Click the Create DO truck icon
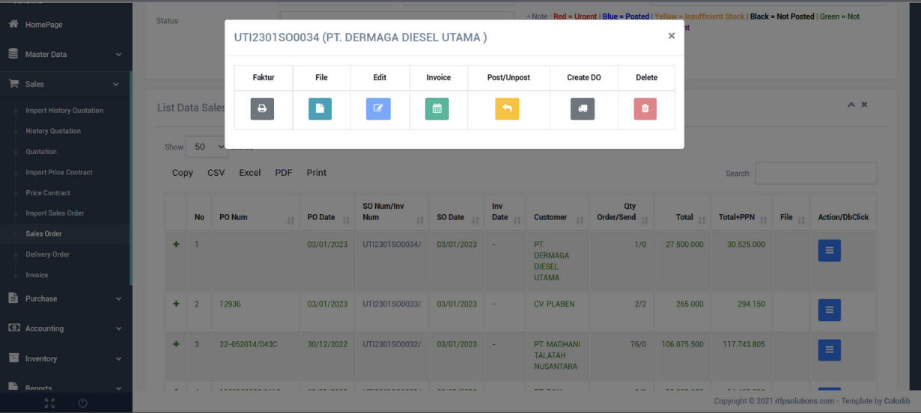The height and width of the screenshot is (413, 921). pos(583,109)
